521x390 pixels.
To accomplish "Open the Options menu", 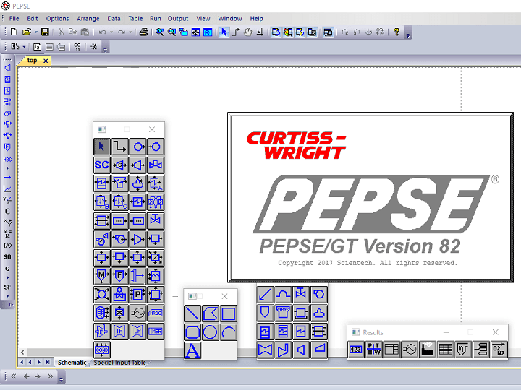I will click(57, 19).
